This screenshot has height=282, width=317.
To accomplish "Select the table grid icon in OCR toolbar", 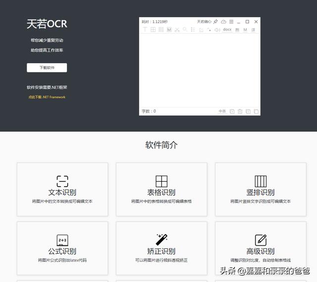I will tap(153, 30).
